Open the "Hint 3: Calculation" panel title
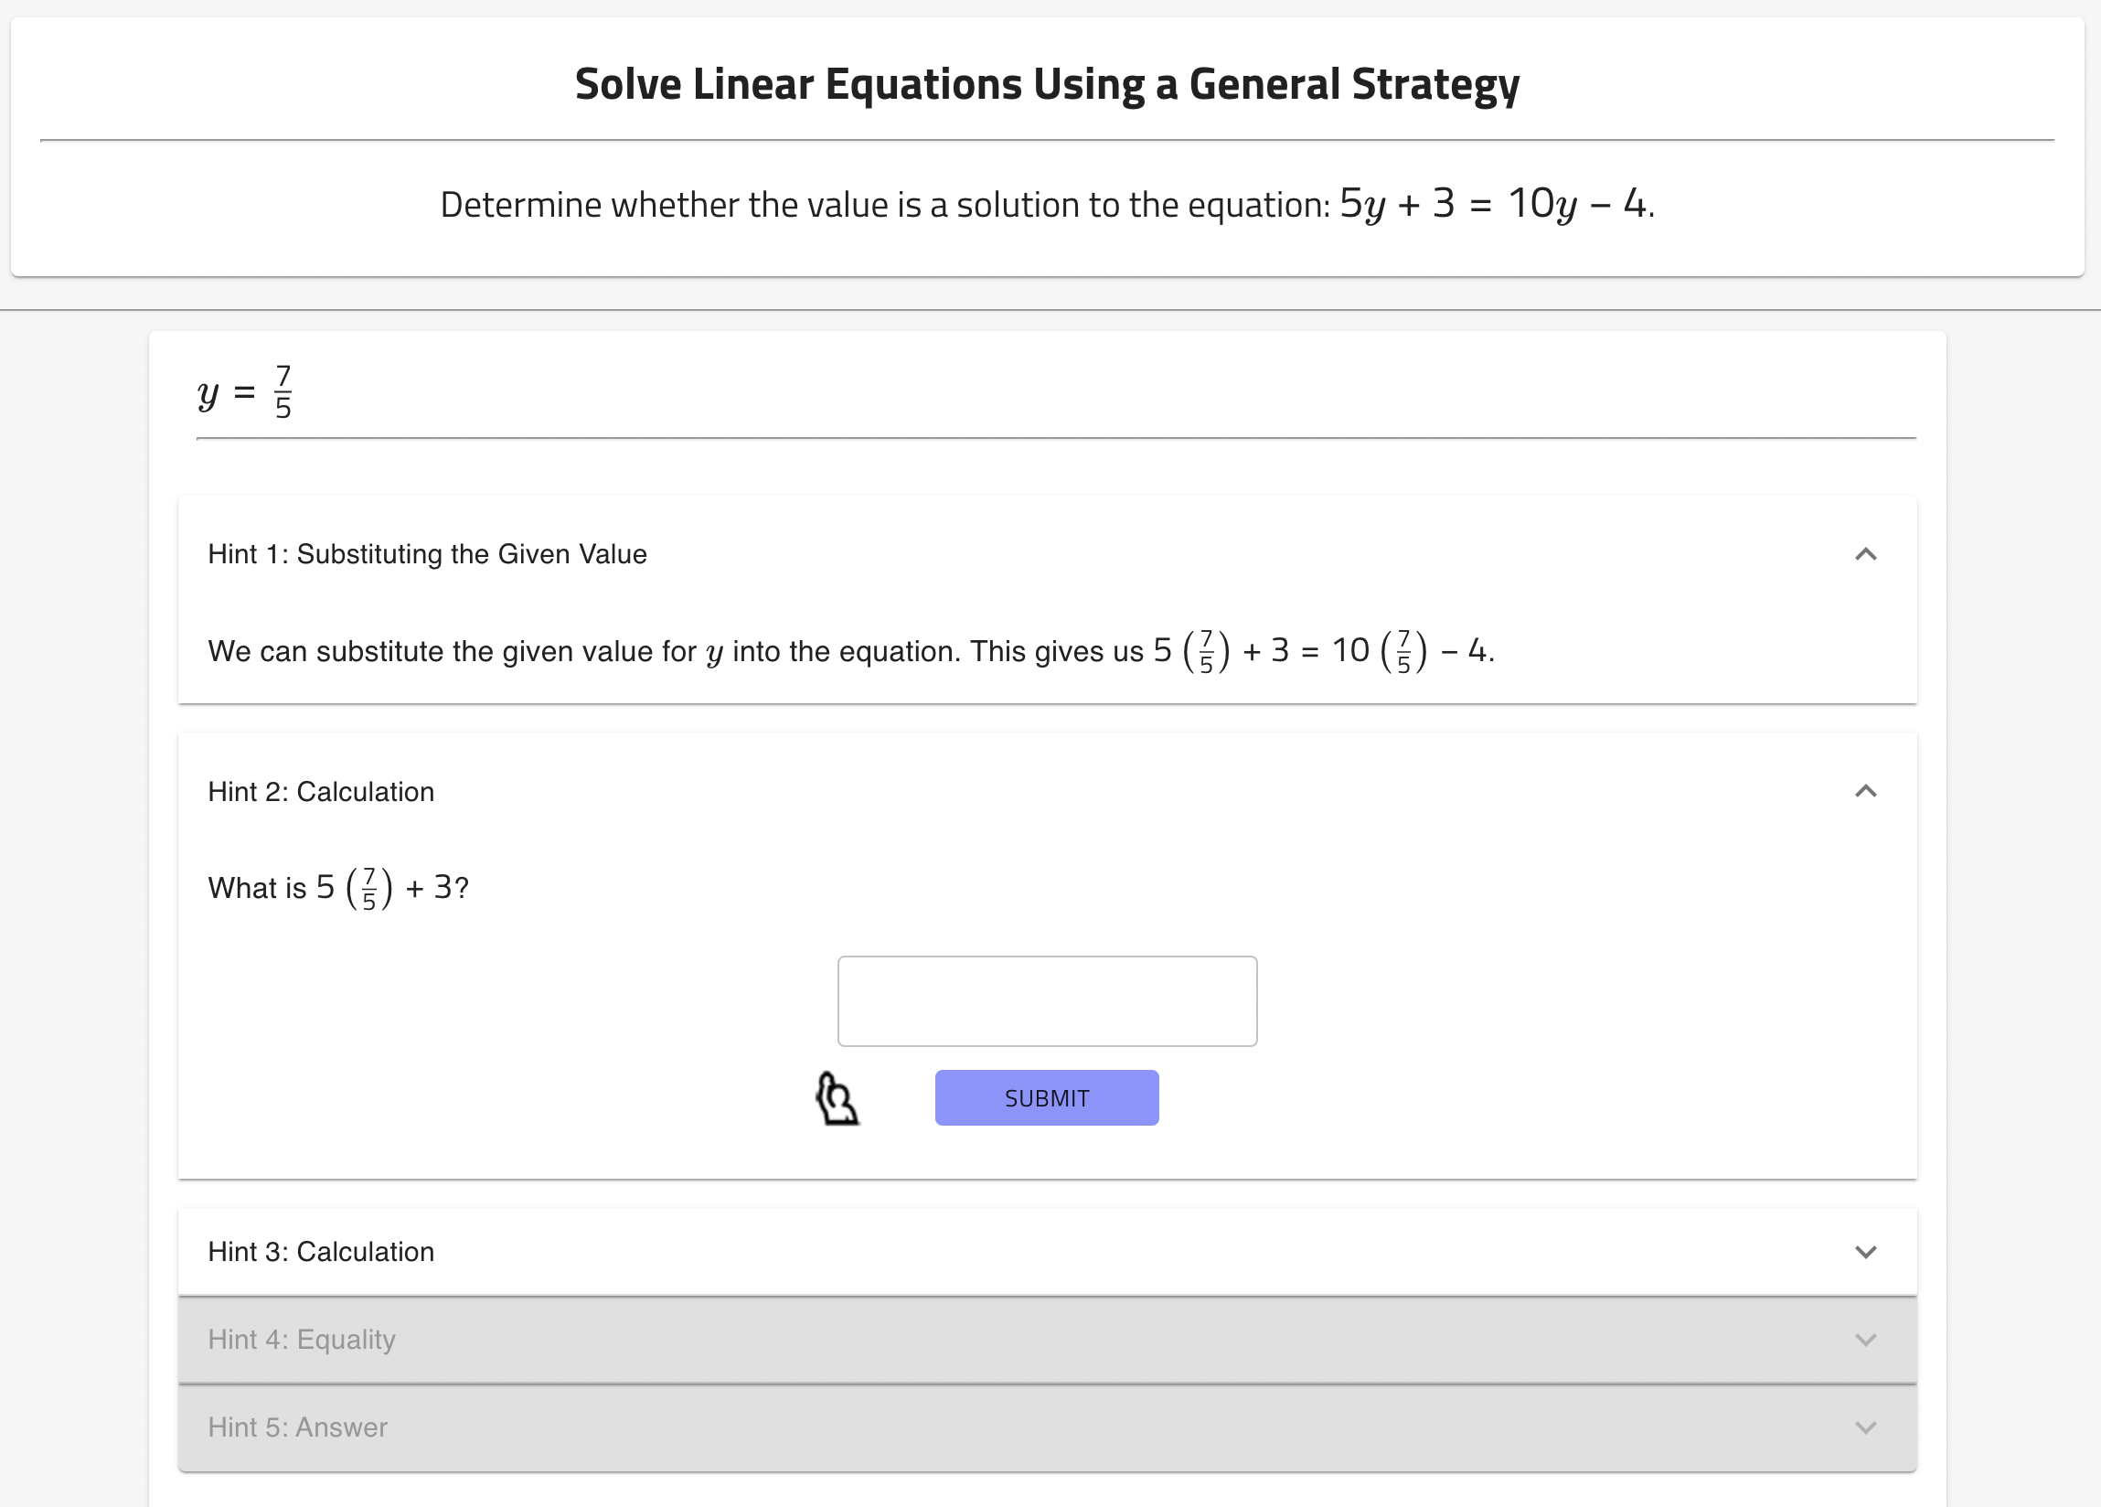Screen dimensions: 2101x1507 (321, 1252)
